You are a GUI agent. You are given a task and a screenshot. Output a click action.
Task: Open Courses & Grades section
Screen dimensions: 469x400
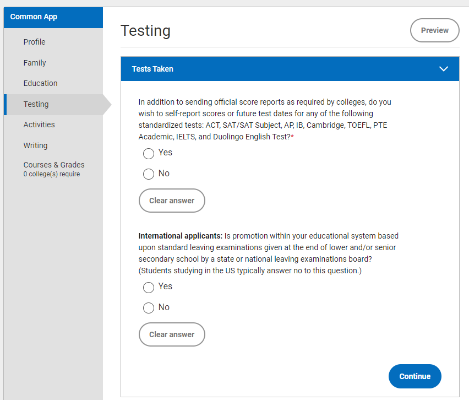tap(54, 165)
